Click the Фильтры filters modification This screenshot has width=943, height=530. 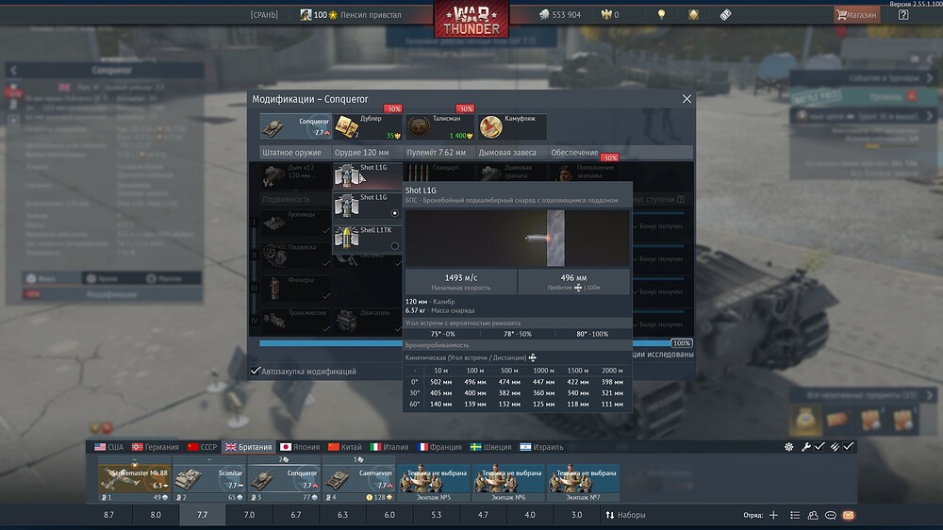[x=296, y=288]
